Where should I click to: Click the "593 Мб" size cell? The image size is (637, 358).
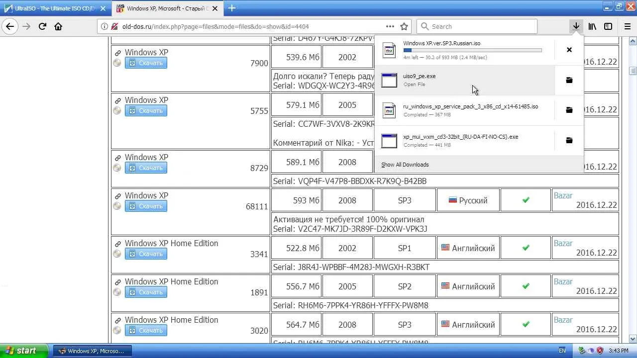coord(296,200)
